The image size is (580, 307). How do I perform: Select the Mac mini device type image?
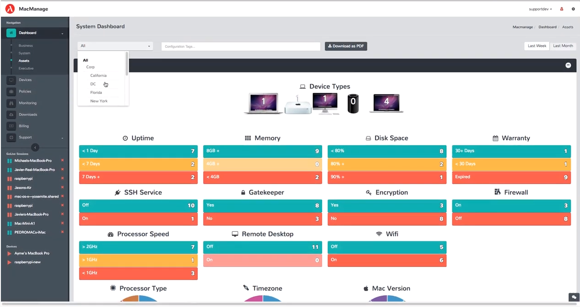tap(298, 105)
